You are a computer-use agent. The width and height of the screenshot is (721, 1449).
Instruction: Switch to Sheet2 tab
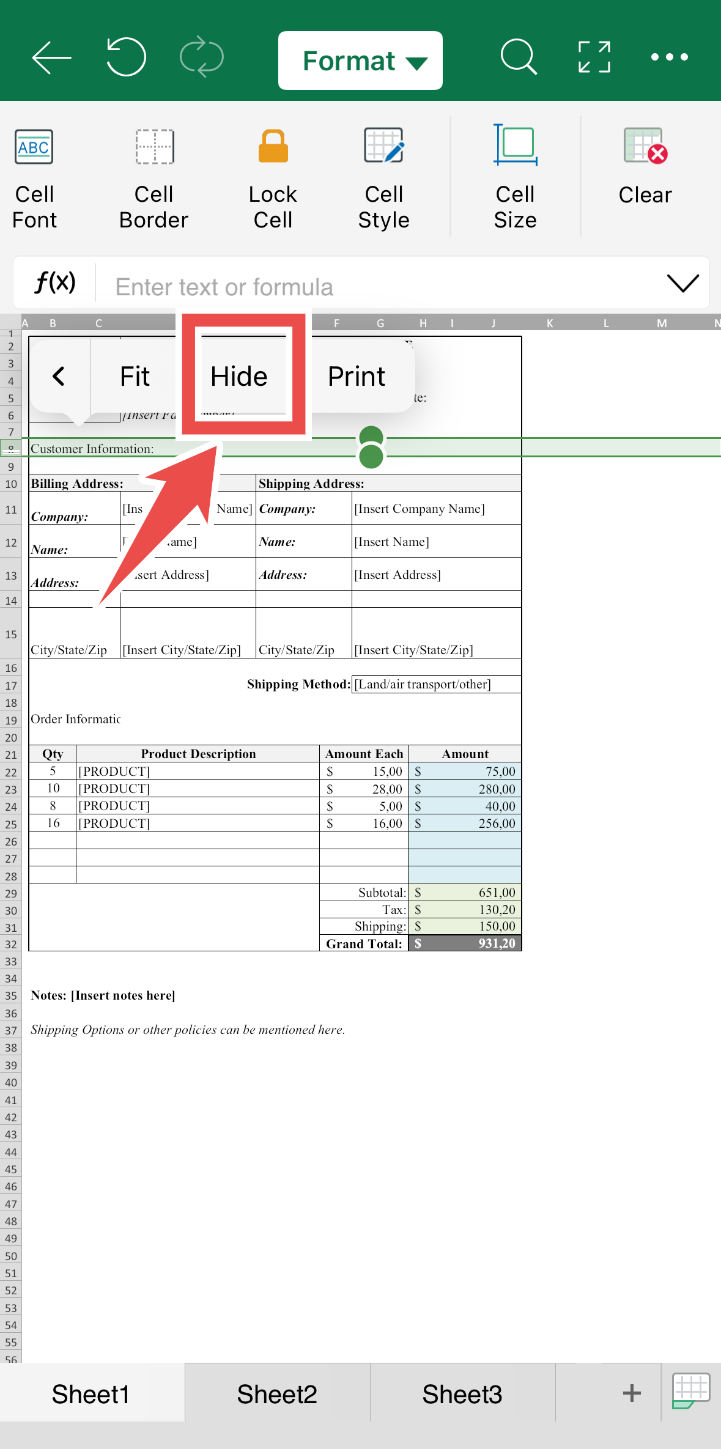tap(277, 1395)
